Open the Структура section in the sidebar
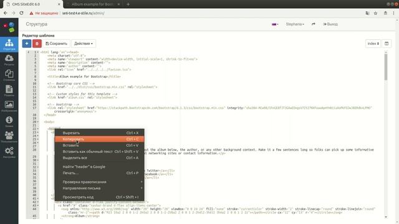 click(x=9, y=44)
